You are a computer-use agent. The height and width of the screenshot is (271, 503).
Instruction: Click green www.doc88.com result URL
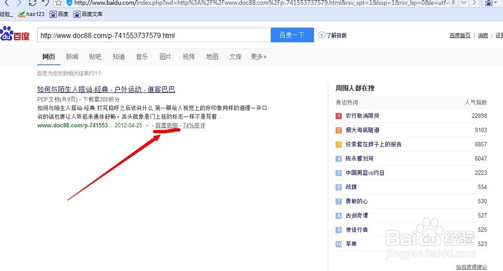tap(75, 125)
